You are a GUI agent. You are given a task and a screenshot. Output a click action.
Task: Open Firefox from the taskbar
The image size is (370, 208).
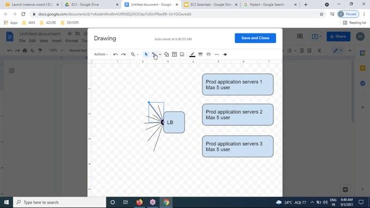139,202
